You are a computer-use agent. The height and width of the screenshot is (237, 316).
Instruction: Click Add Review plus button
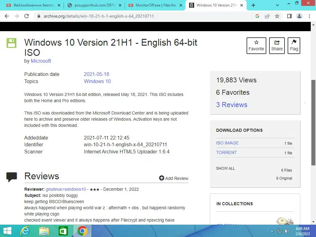(x=173, y=178)
